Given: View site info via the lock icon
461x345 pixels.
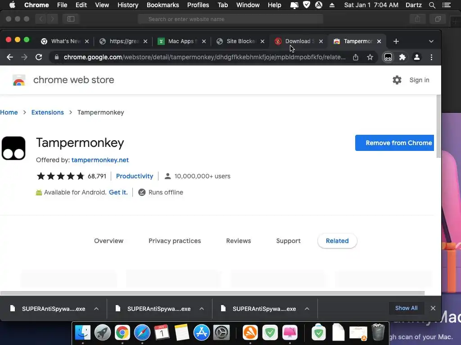Looking at the screenshot, I should 56,57.
